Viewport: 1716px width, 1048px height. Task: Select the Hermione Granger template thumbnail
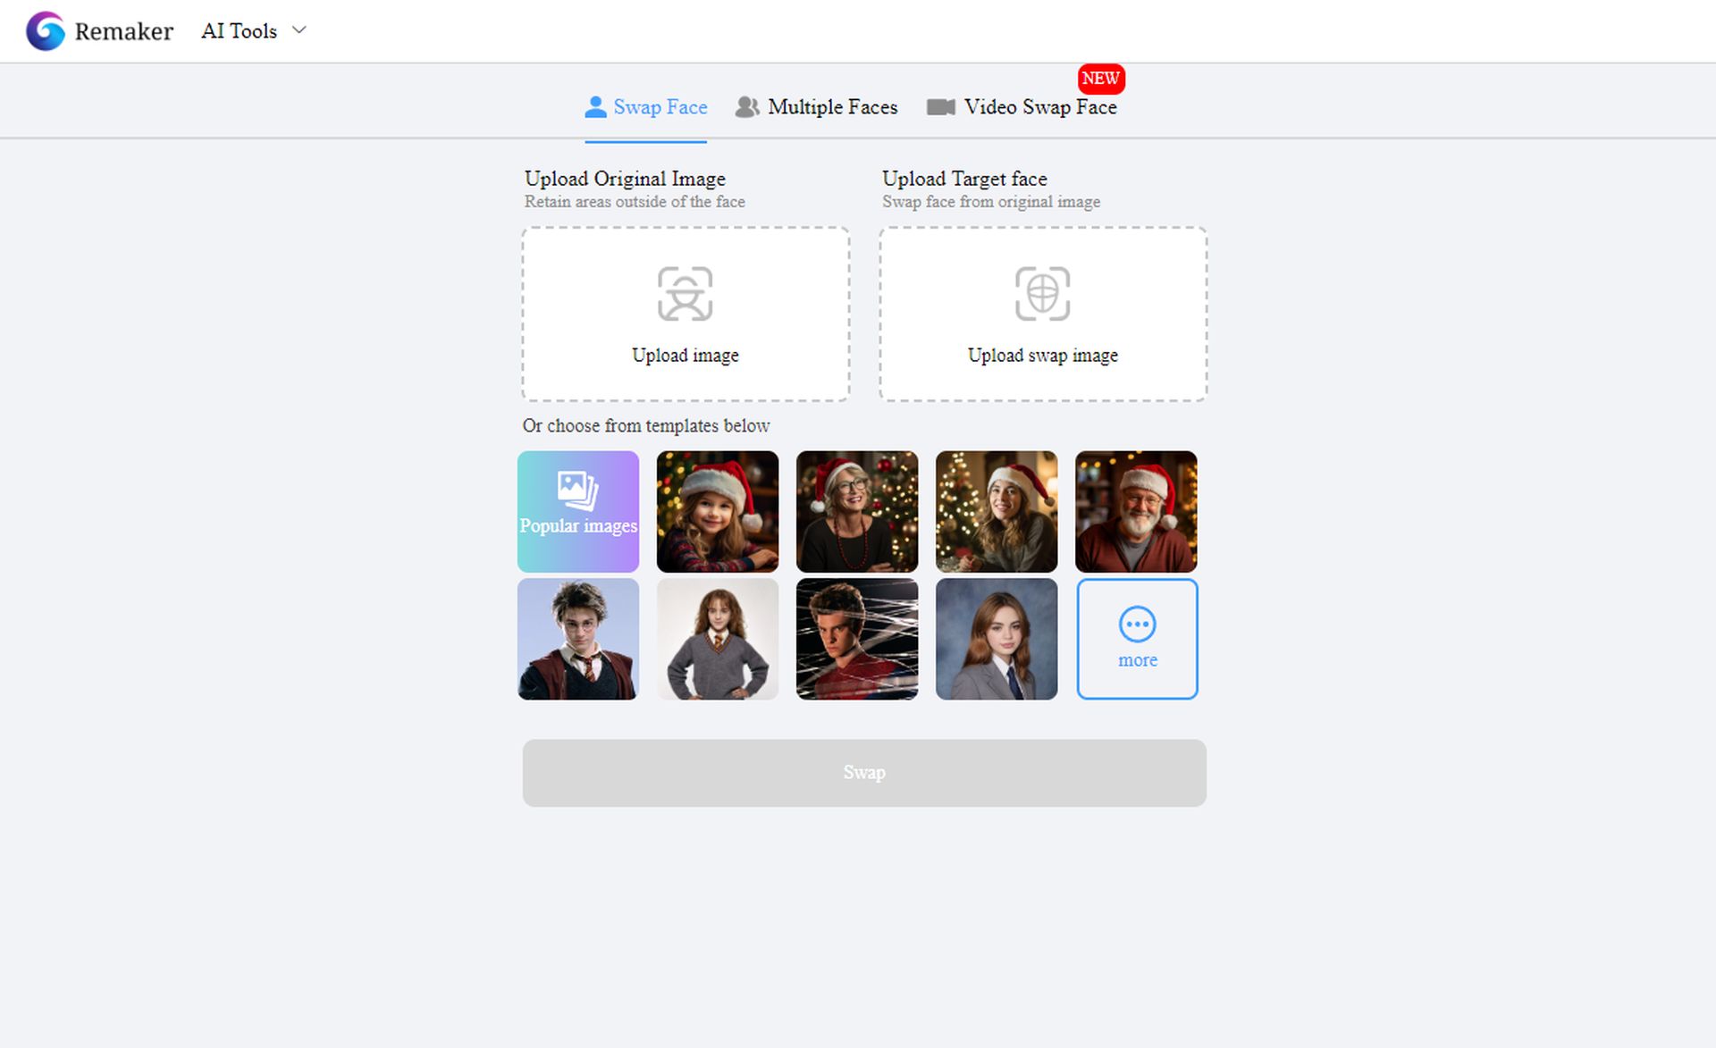tap(717, 639)
